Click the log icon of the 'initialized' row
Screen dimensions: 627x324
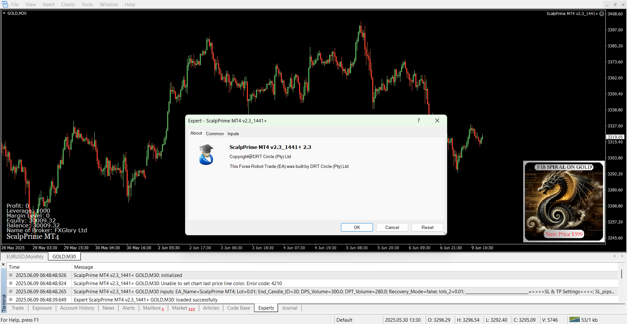click(11, 275)
